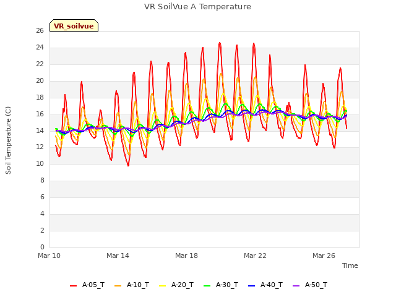Toggle the A-05_T legend entry

[x=87, y=285]
